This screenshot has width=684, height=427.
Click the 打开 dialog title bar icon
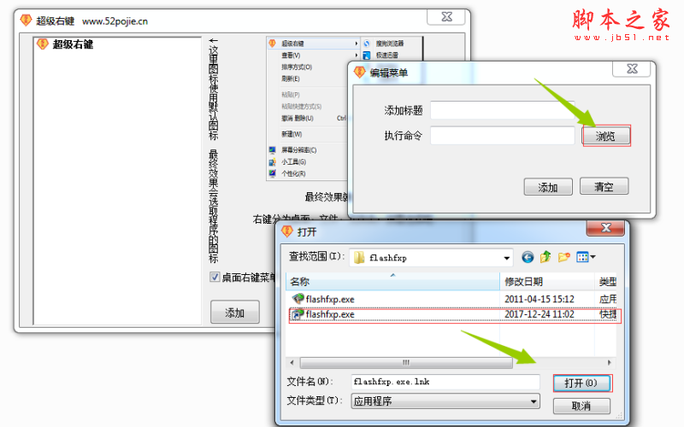pos(287,231)
